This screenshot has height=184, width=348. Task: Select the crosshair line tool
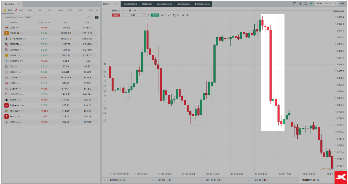tap(105, 76)
